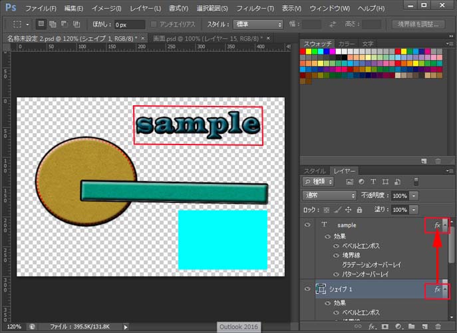The image size is (457, 333).
Task: Toggle 境界線 effect visibility under sample layer
Action: 336,256
